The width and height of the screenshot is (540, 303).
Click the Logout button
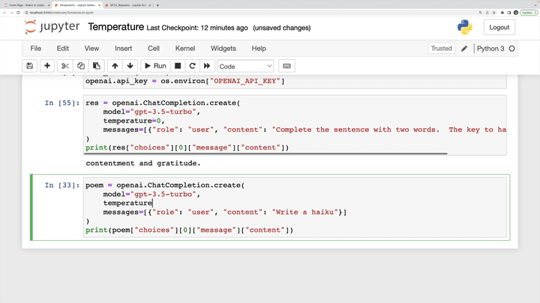pyautogui.click(x=499, y=28)
